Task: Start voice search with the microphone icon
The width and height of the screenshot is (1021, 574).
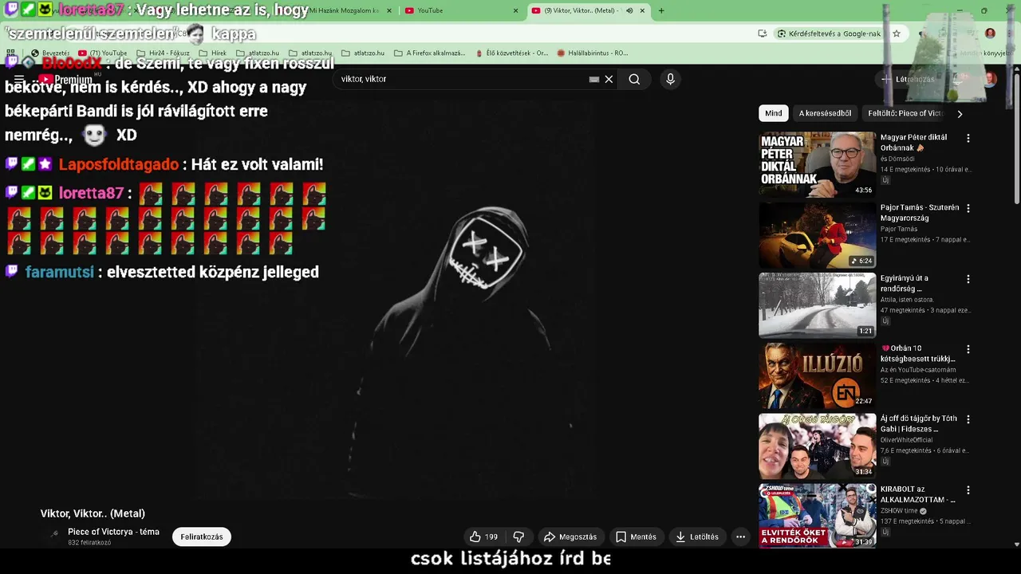Action: point(670,79)
